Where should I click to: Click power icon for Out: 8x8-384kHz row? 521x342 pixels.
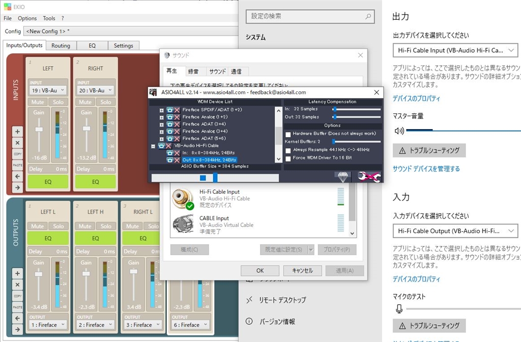170,160
